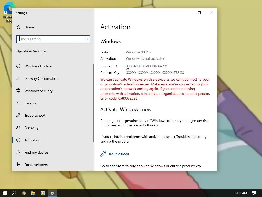The image size is (262, 197).
Task: Click the Windows 10 Pro edition text
Action: pyautogui.click(x=138, y=52)
